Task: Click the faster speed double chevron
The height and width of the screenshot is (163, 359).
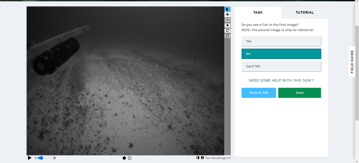Action: pyautogui.click(x=54, y=158)
